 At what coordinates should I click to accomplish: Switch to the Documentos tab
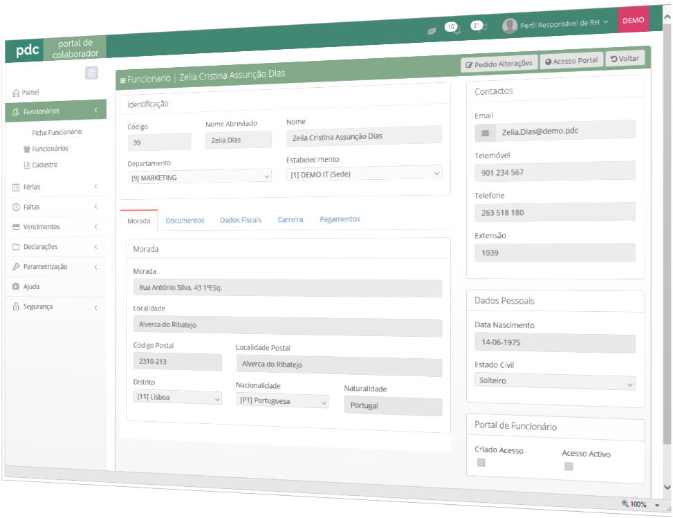[185, 221]
